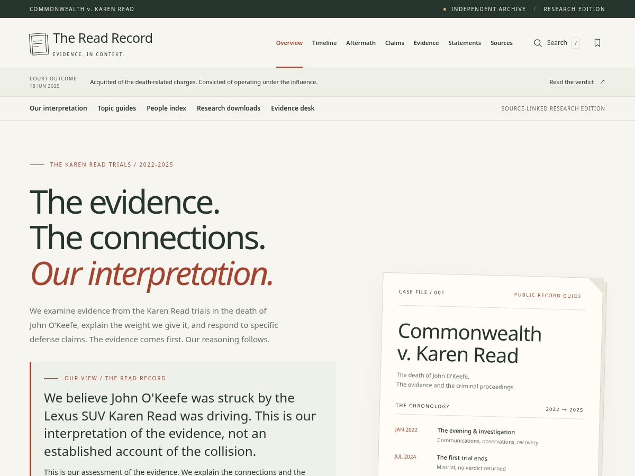Click 'The evening & investigation' entry title
The image size is (635, 476).
click(476, 432)
